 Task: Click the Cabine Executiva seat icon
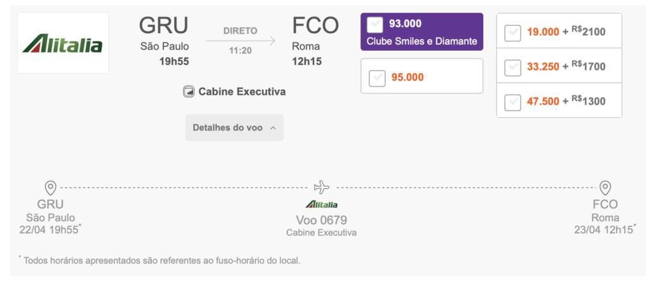tap(189, 92)
